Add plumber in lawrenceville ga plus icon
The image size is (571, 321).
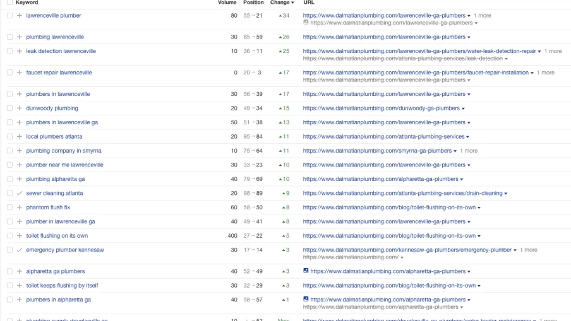[20, 222]
